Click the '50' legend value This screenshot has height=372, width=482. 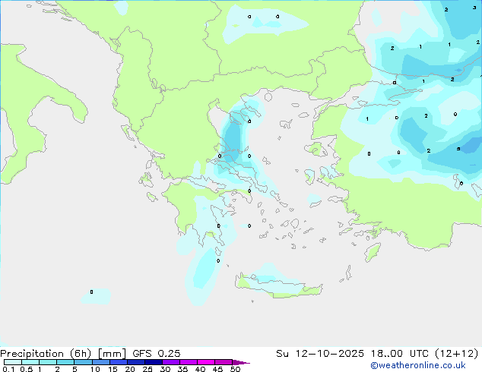click(x=236, y=369)
